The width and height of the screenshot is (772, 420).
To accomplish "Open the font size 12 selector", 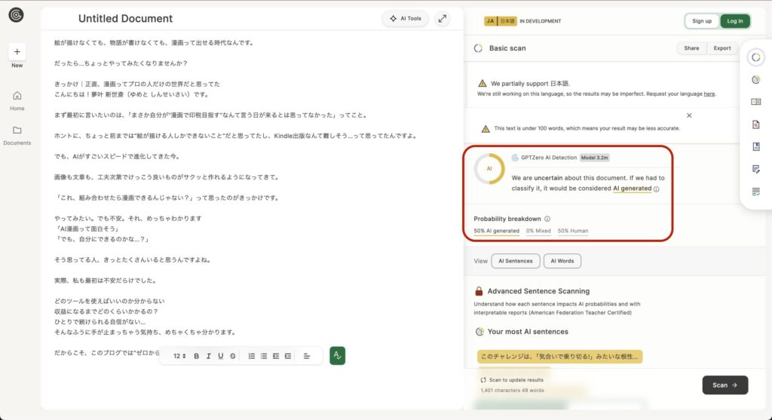I will click(x=179, y=356).
